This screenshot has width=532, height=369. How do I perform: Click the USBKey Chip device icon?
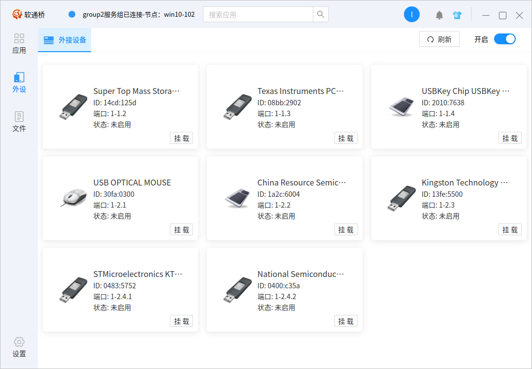tap(401, 106)
